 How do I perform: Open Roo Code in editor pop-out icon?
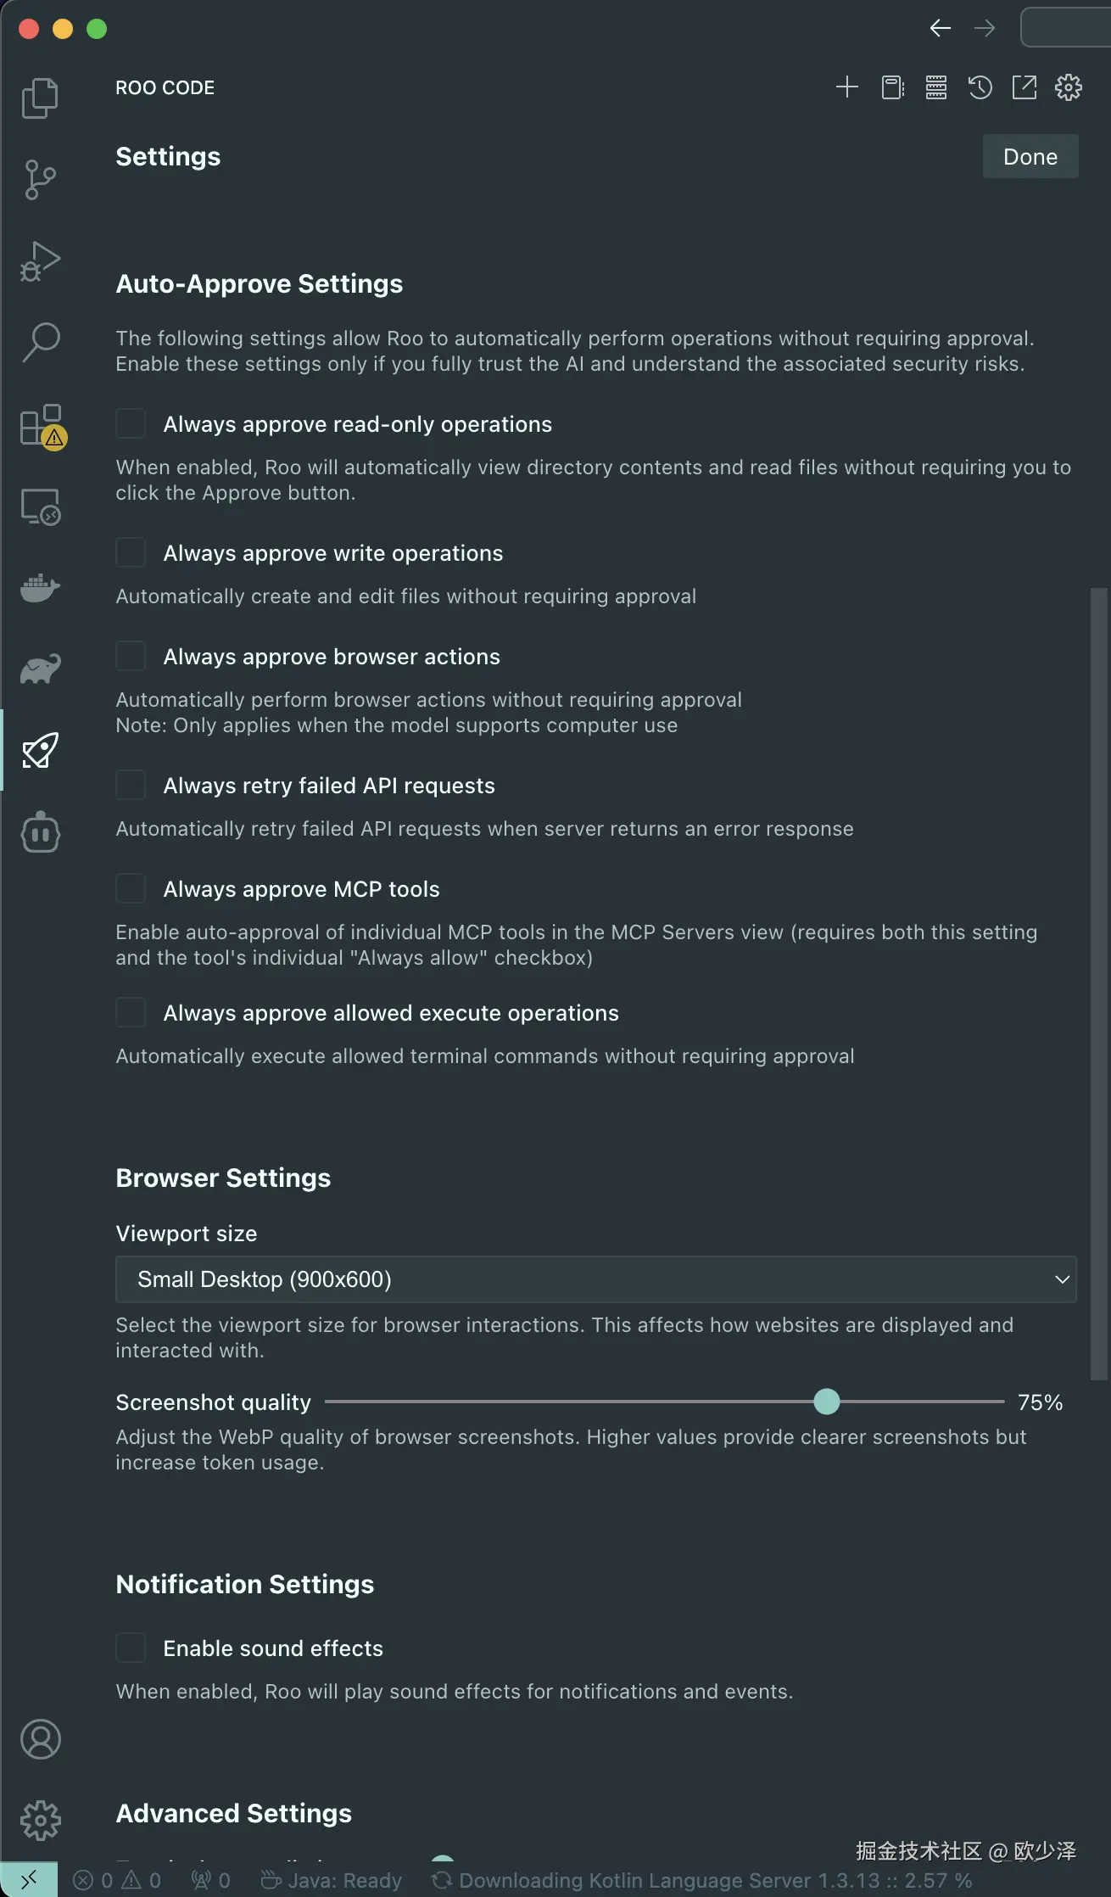pyautogui.click(x=1024, y=87)
